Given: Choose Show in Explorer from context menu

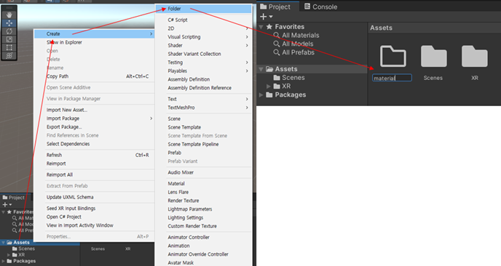Looking at the screenshot, I should (x=64, y=42).
